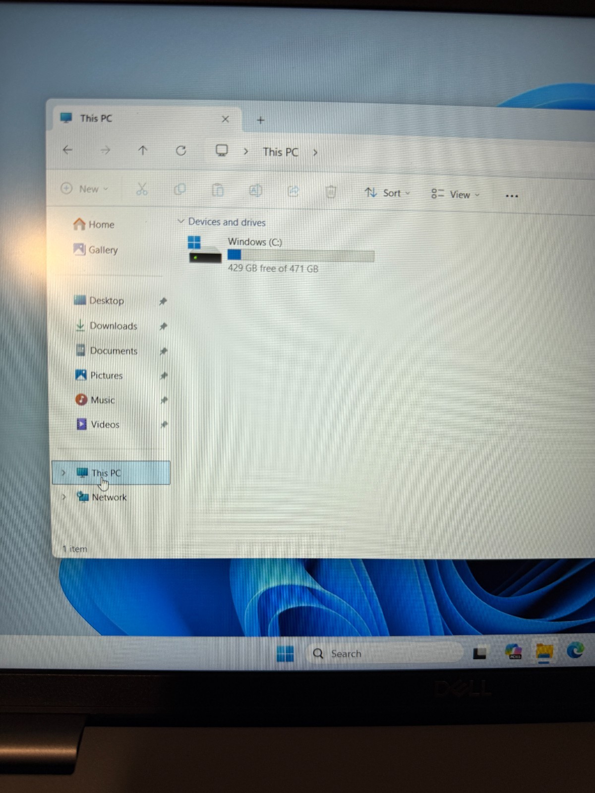Open the Windows Start button
Screen dimensions: 595x793
285,654
